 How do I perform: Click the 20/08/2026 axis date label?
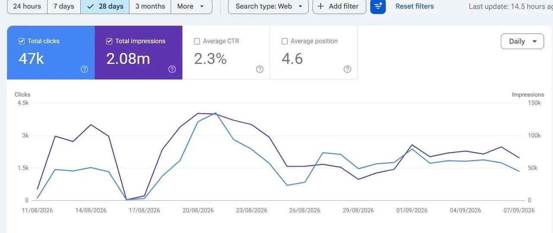pos(198,211)
